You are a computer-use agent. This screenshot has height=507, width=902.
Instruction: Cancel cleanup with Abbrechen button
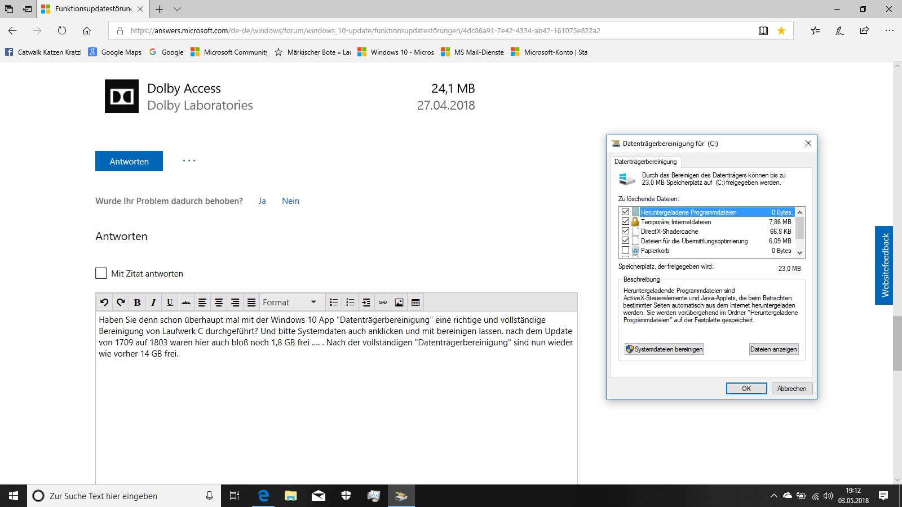tap(792, 389)
